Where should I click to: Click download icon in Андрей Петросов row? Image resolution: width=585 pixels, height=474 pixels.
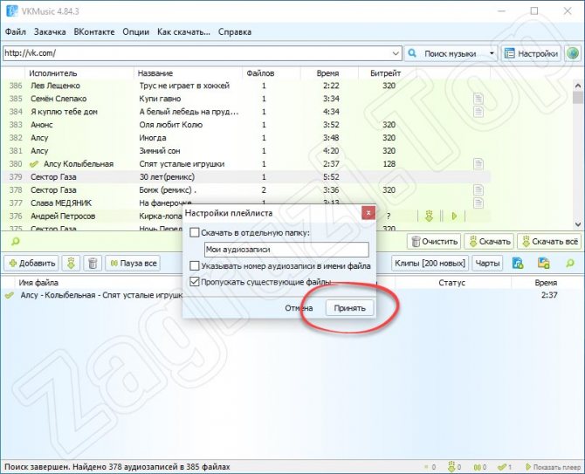point(429,216)
